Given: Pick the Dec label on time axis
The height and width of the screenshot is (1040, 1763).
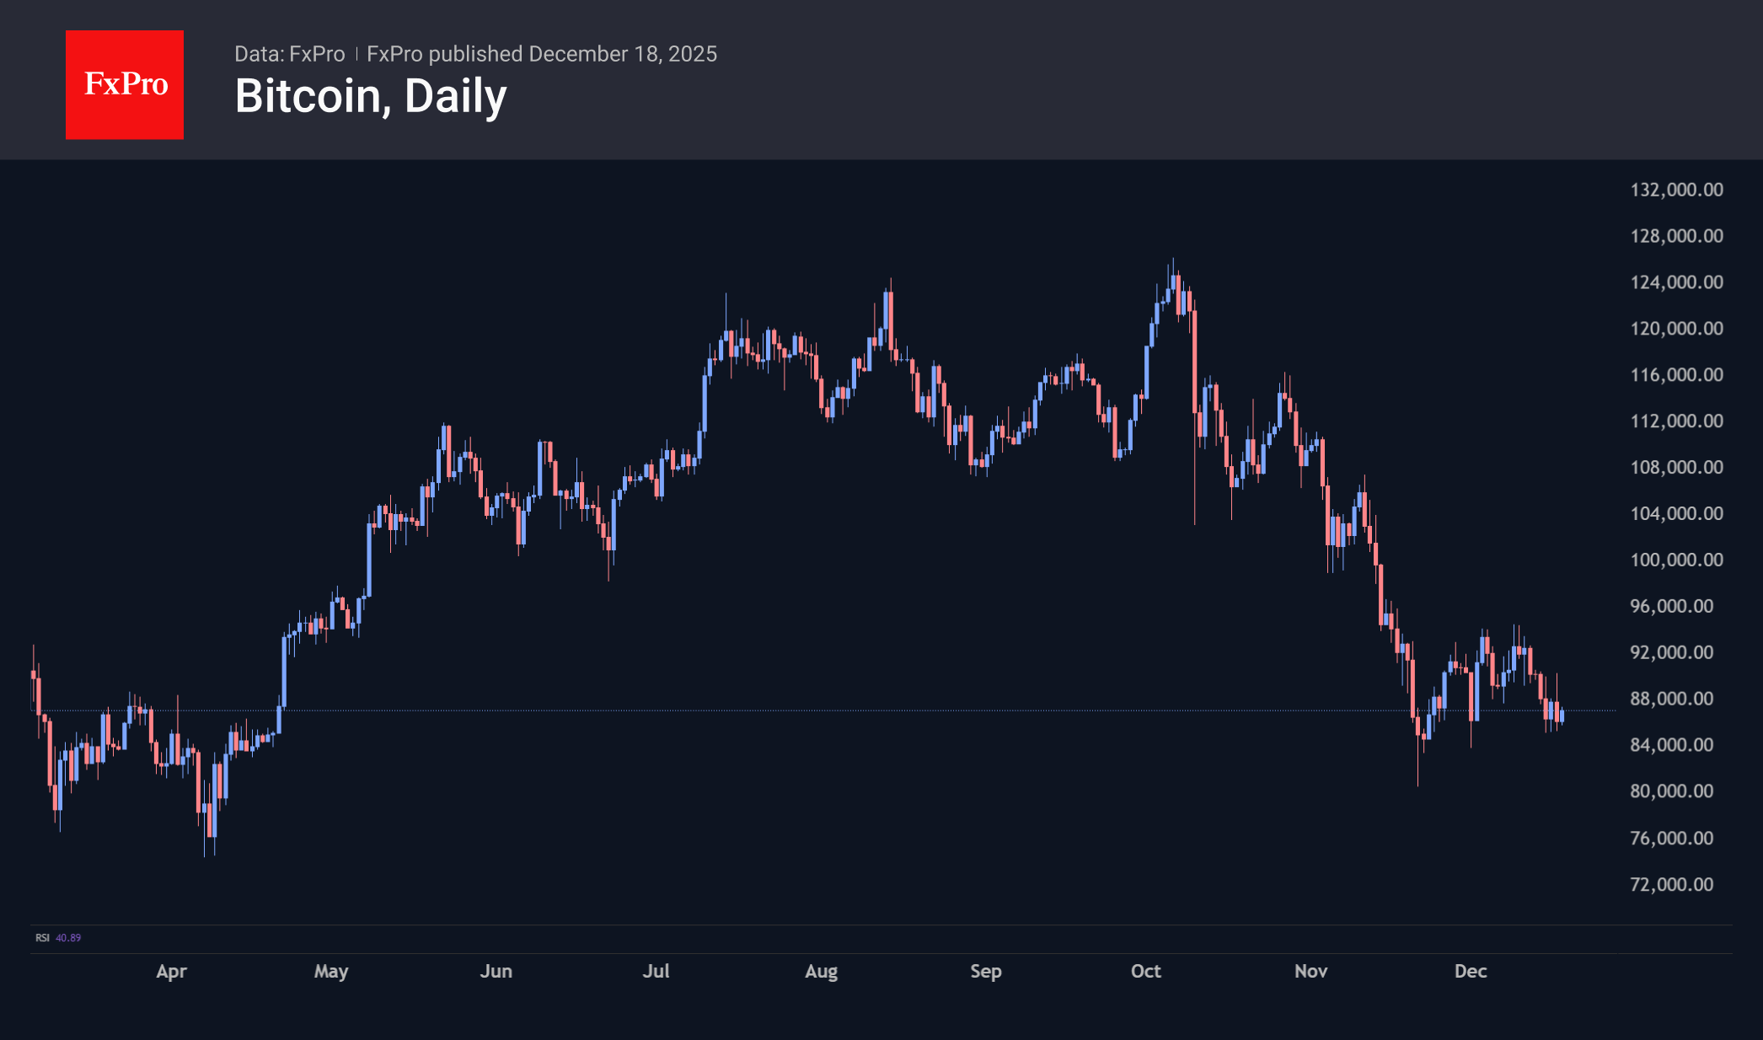Looking at the screenshot, I should click(x=1471, y=971).
